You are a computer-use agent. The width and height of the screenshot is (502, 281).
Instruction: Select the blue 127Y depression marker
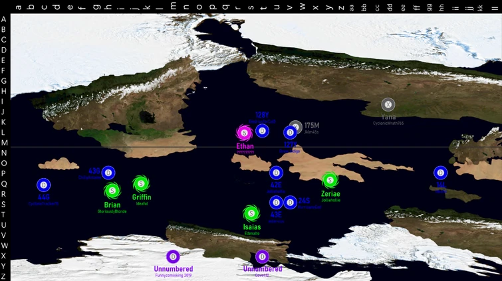(290, 132)
